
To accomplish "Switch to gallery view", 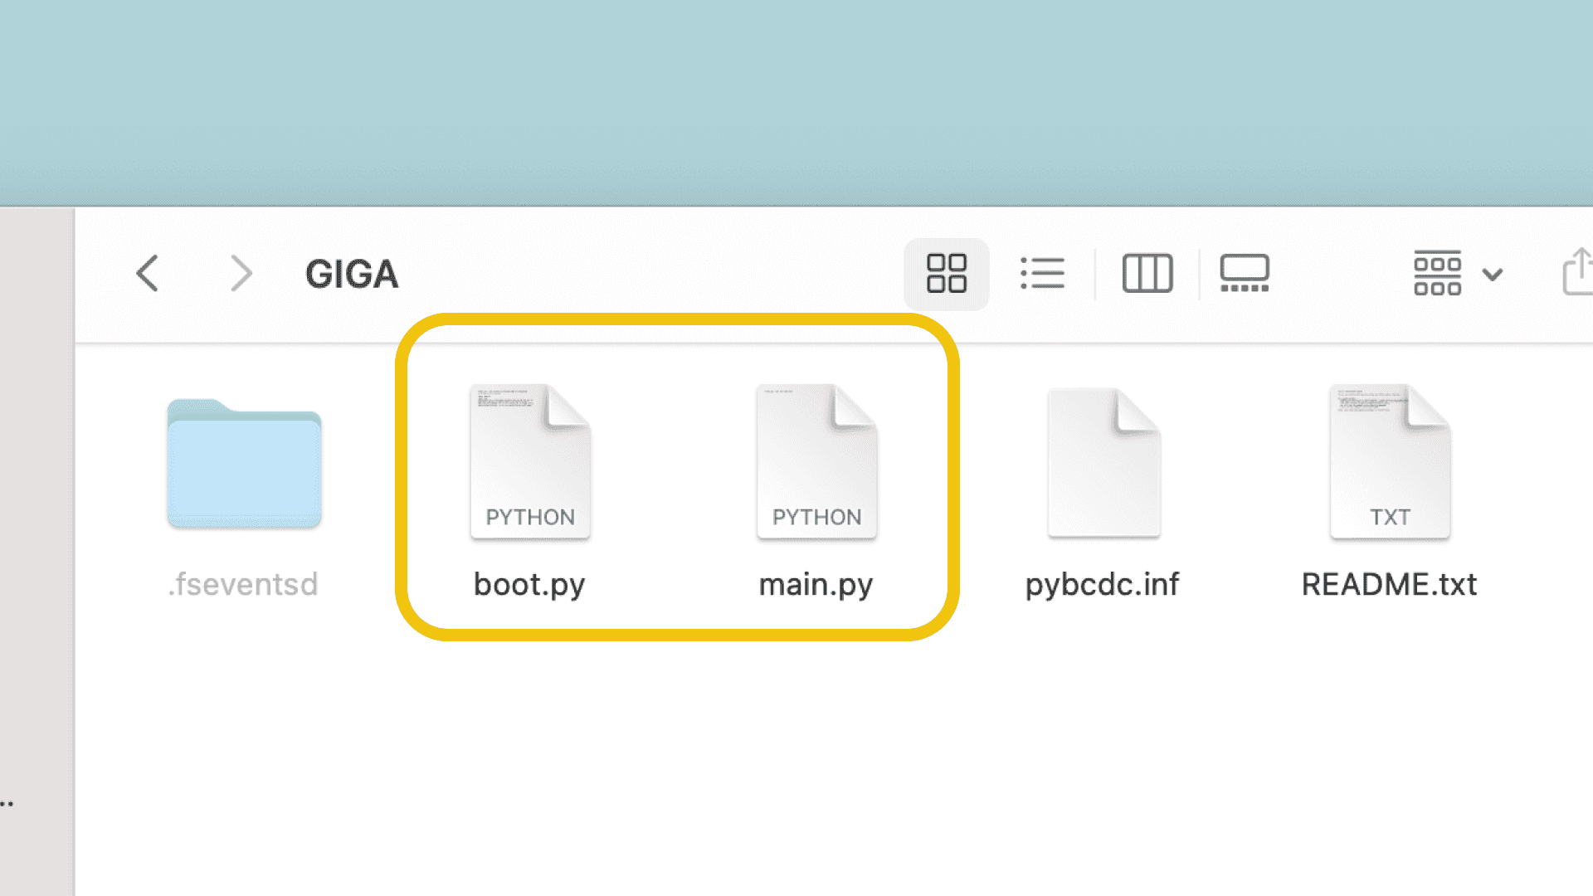I will point(1244,274).
